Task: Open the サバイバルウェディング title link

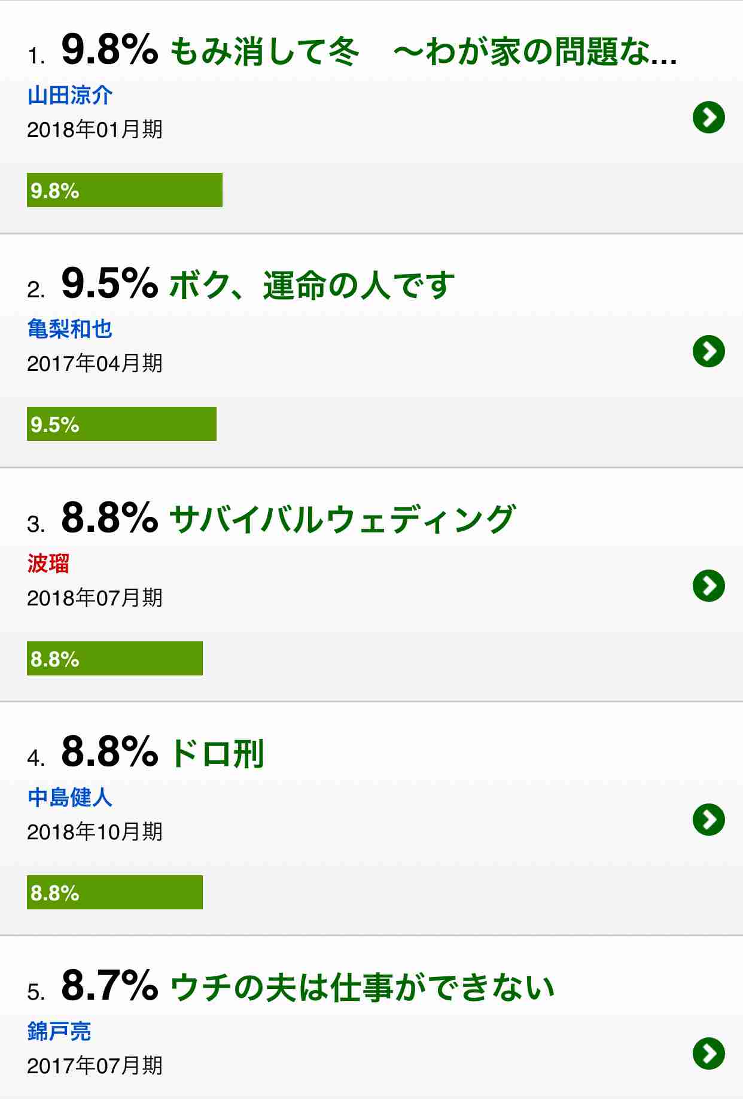Action: tap(342, 519)
